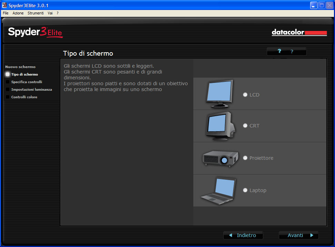This screenshot has height=247, width=335.
Task: Open the ? help menu
Action: click(58, 13)
